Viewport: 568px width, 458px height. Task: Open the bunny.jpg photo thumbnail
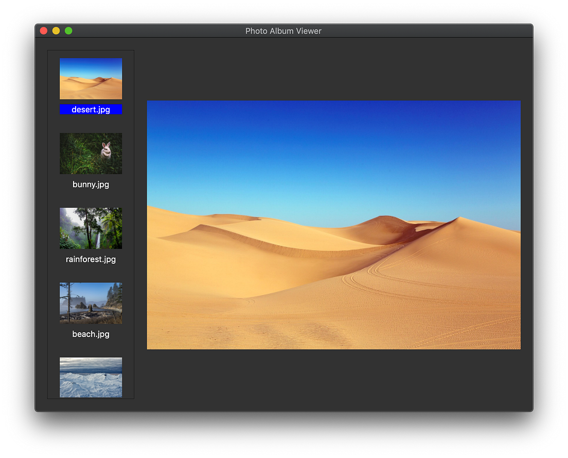pos(91,153)
